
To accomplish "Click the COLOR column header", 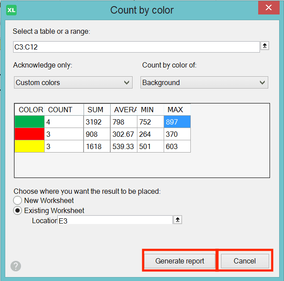I will (29, 110).
